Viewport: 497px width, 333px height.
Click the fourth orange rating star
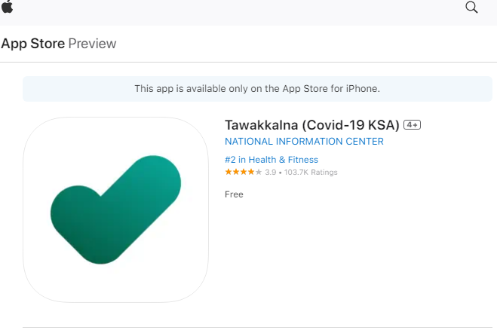tap(251, 172)
